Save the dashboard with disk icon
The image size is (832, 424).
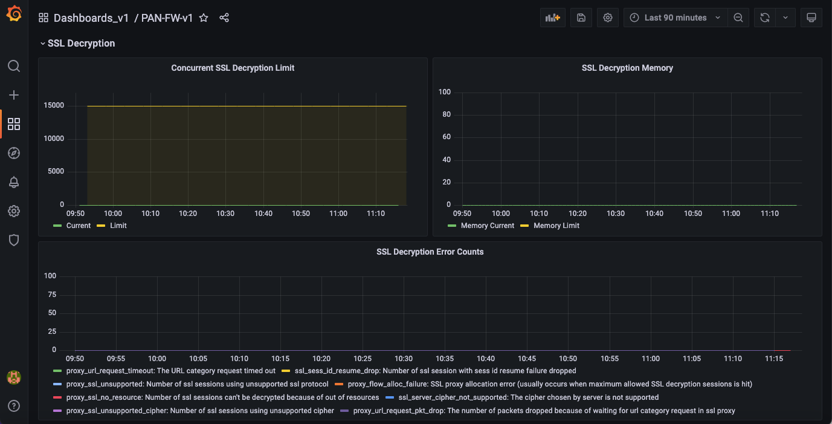581,18
